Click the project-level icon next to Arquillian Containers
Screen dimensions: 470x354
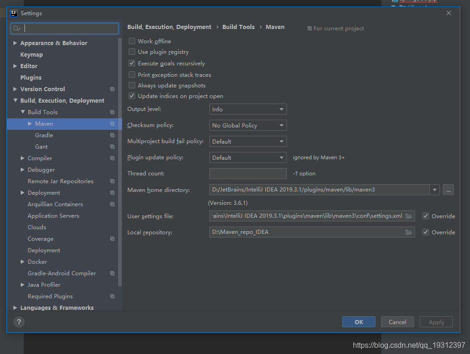coord(113,204)
